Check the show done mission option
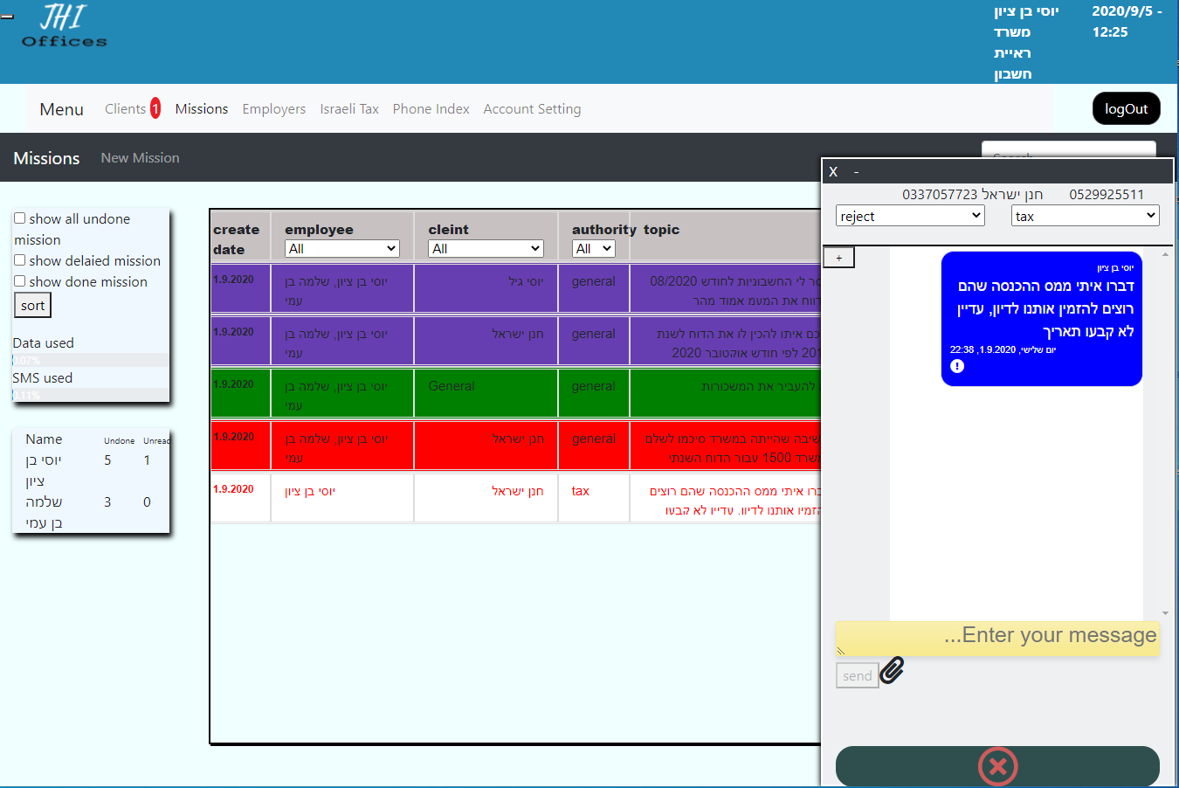1179x788 pixels. (19, 281)
